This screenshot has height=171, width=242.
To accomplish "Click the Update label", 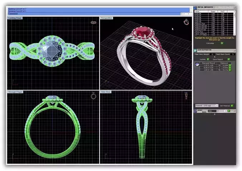I will click(203, 60).
